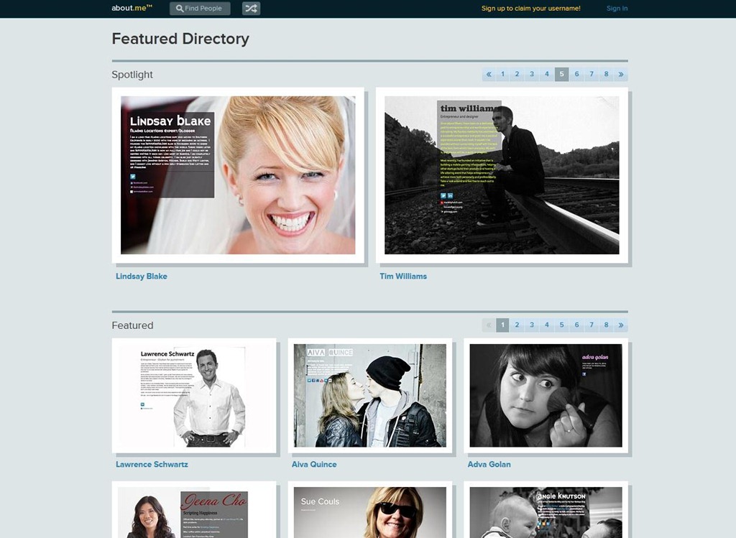View the Lawrence Schwartz profile thumbnail
This screenshot has width=736, height=538.
pos(194,396)
